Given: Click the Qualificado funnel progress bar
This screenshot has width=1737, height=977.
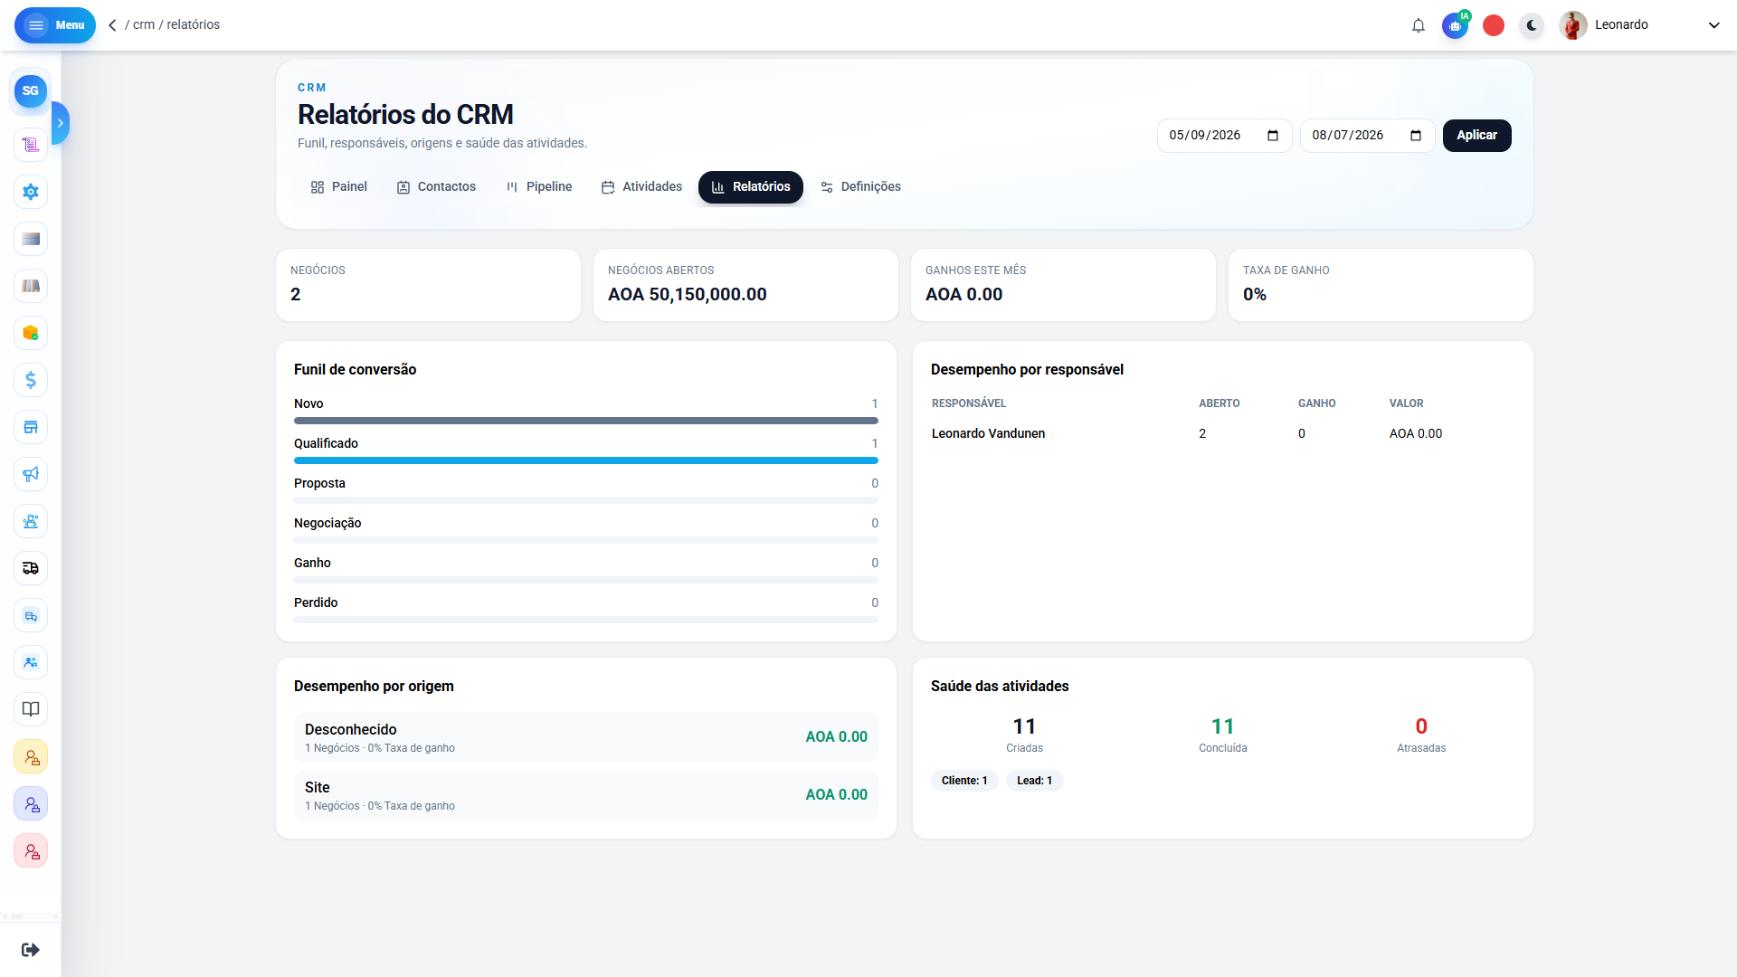Looking at the screenshot, I should 586,460.
